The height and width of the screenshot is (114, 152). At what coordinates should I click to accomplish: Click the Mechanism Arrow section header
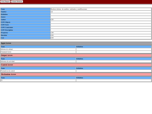tap(76, 74)
